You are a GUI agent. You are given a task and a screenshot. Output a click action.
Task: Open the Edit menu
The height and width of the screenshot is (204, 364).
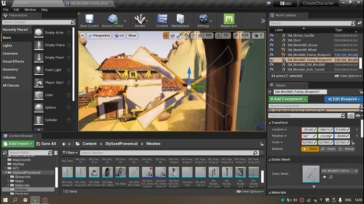[x=16, y=10]
